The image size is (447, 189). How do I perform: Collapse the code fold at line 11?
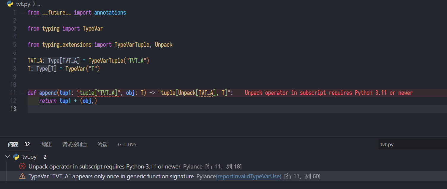pos(23,92)
